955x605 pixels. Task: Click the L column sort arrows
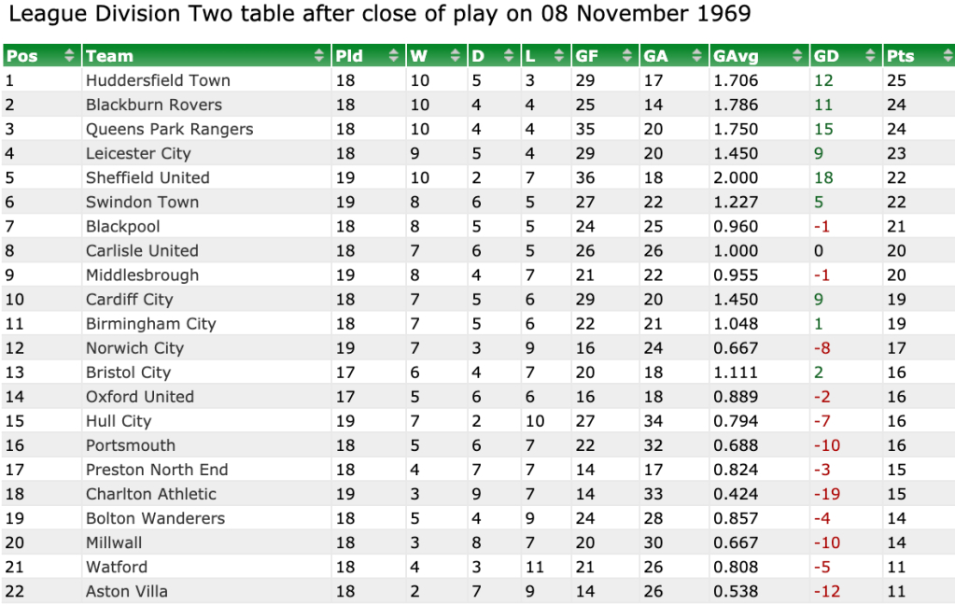[x=559, y=55]
